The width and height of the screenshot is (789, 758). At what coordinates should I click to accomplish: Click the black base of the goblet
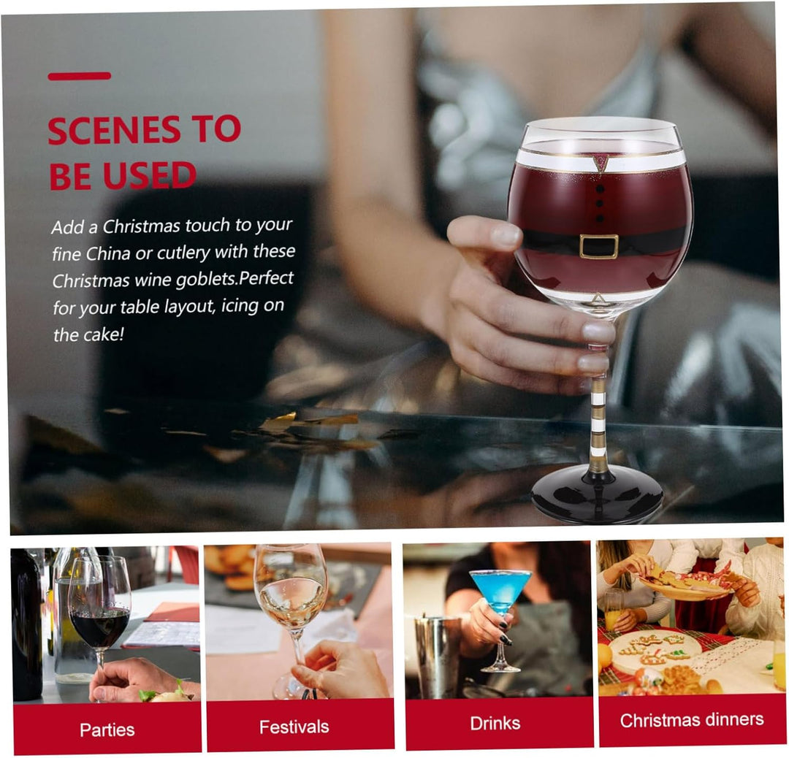click(597, 494)
